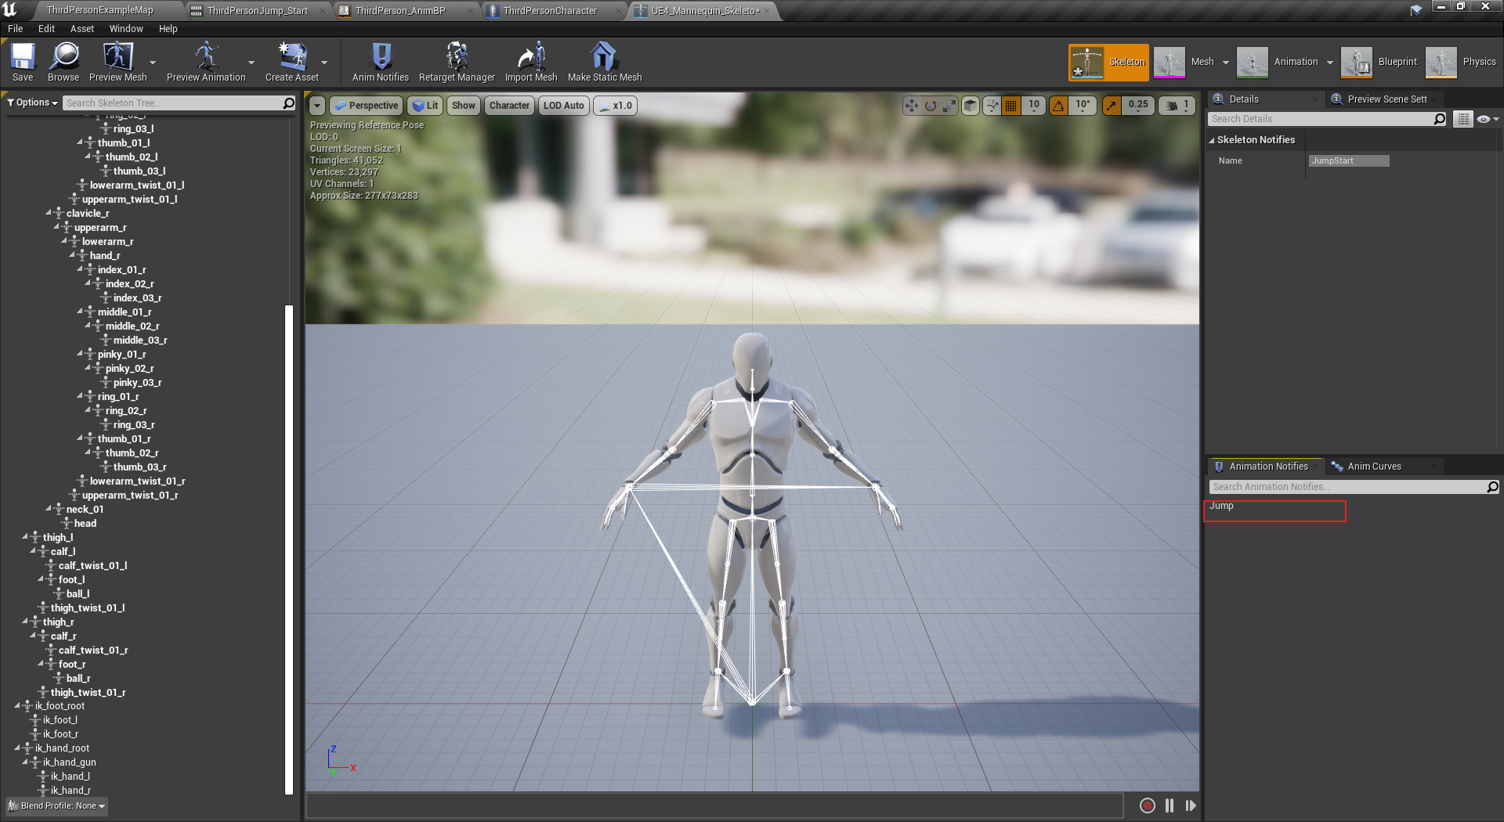Open the Preview Mesh dropdown arrow
Viewport: 1504px width, 822px height.
(153, 63)
